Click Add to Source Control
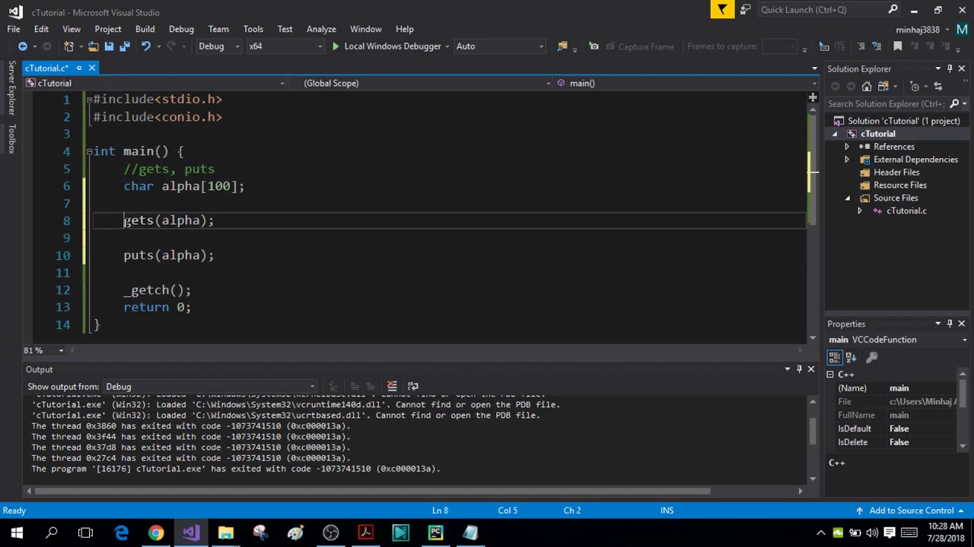The height and width of the screenshot is (547, 974). click(x=912, y=511)
